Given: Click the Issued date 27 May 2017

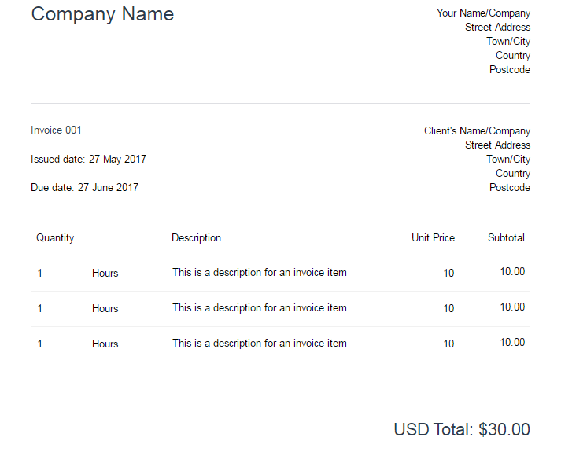Looking at the screenshot, I should [x=88, y=159].
